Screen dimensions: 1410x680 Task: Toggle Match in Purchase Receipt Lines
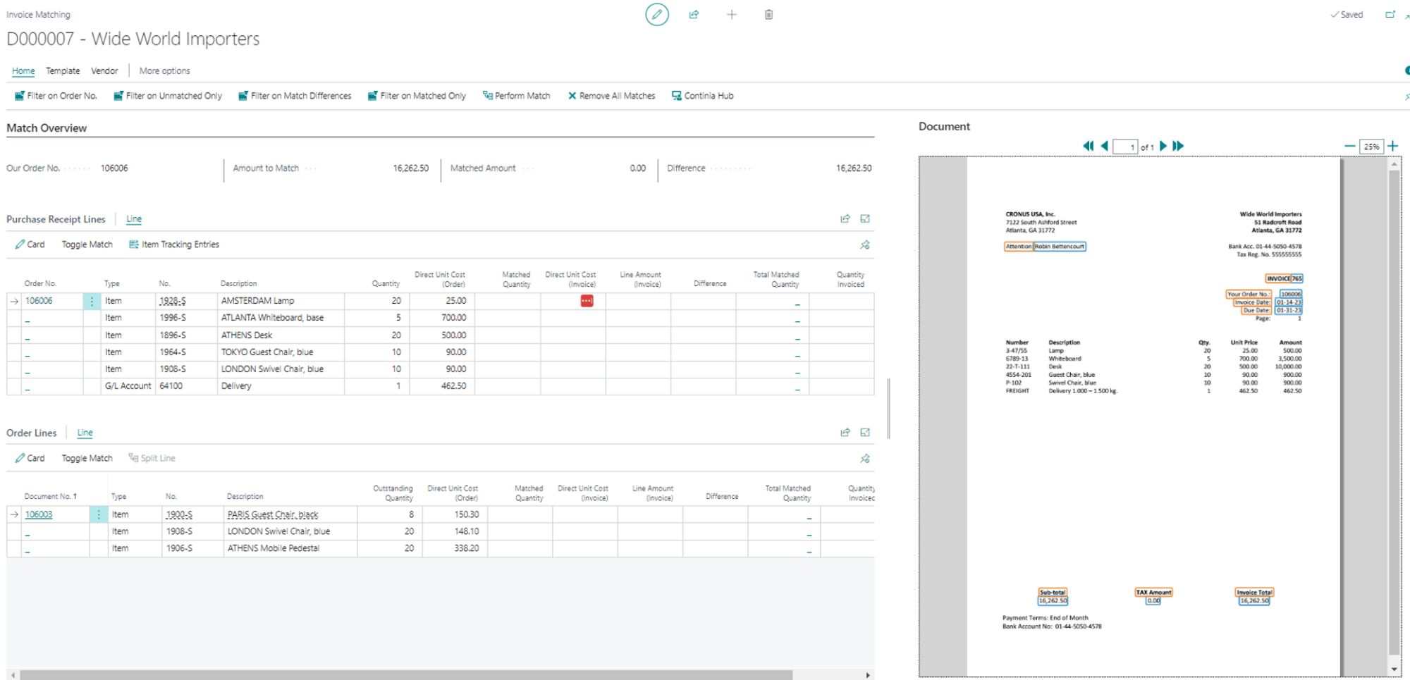pos(87,245)
